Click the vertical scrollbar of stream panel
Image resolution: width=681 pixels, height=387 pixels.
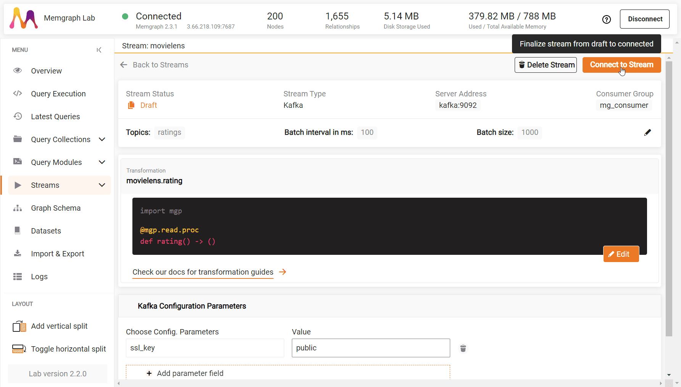(669, 198)
